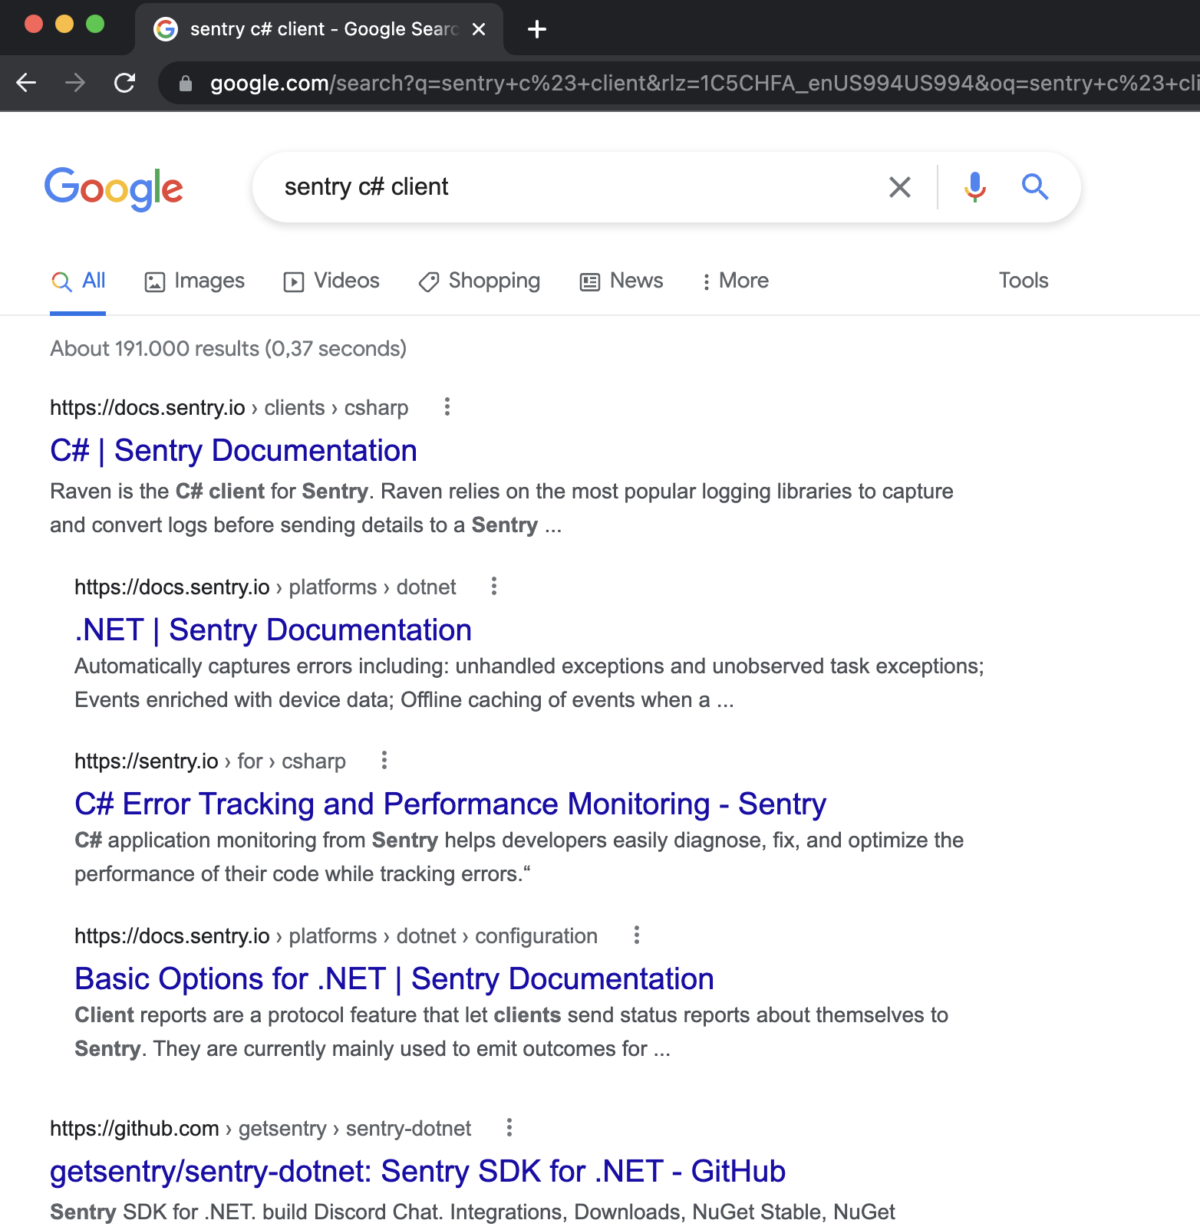Screen dimensions: 1200x1230
Task: Click the Shopping price-tag icon
Action: pyautogui.click(x=428, y=282)
